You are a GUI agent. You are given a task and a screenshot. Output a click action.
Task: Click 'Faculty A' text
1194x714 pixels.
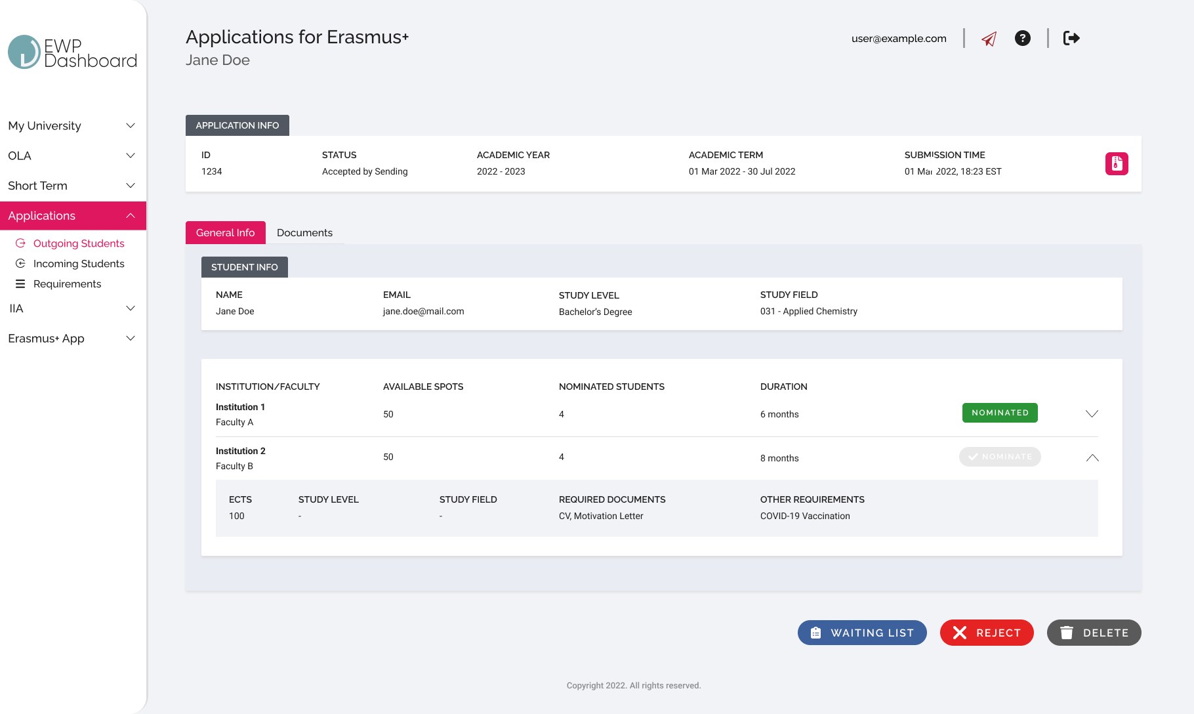point(234,422)
